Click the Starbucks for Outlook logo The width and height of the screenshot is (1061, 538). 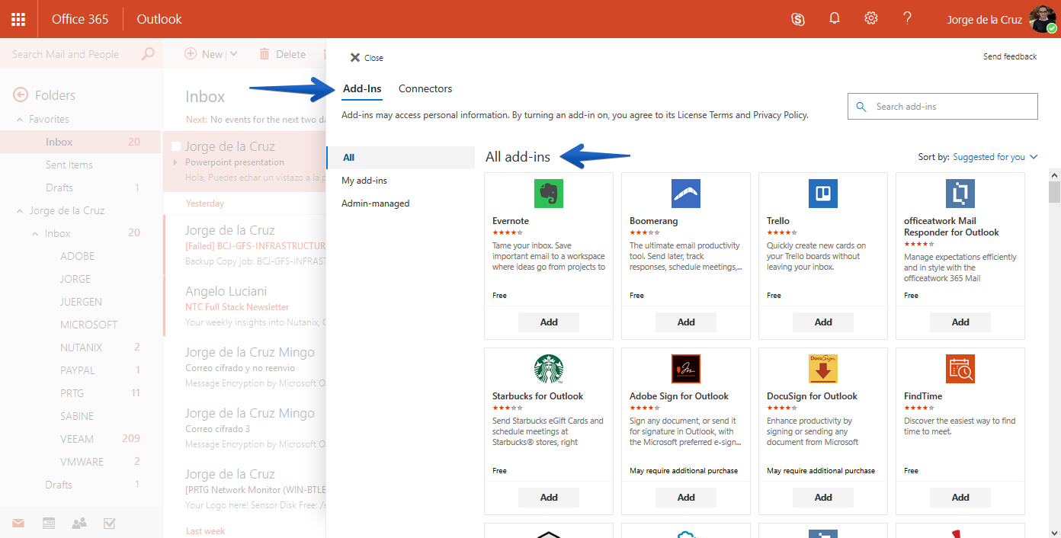pyautogui.click(x=549, y=369)
